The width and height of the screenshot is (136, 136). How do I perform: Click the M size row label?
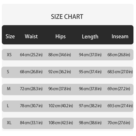click(9, 89)
